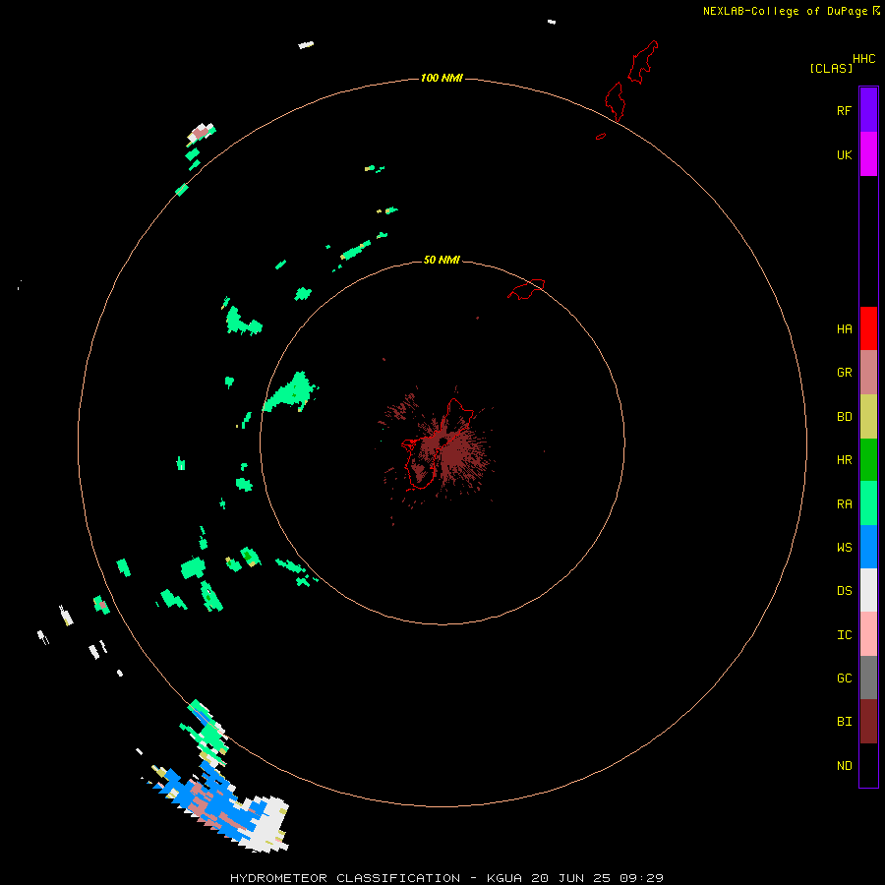The height and width of the screenshot is (885, 885).
Task: Click the DS white legend swatch
Action: [x=868, y=590]
